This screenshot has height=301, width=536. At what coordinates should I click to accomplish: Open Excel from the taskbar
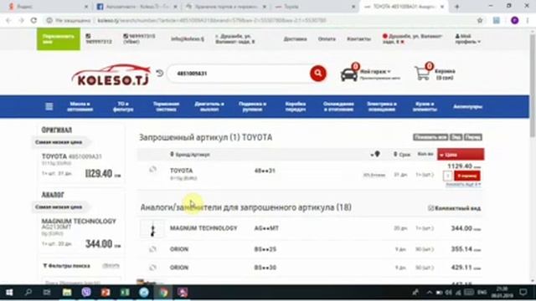click(x=125, y=293)
